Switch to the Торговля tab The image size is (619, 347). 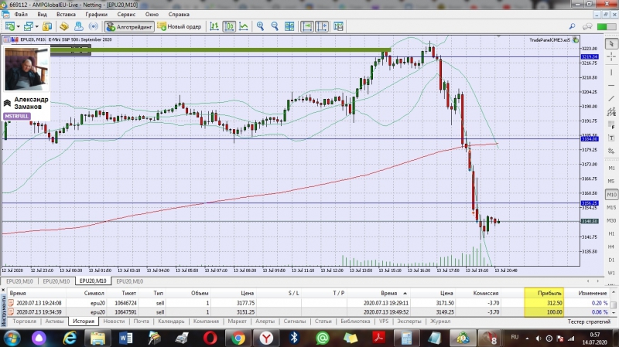click(25, 321)
